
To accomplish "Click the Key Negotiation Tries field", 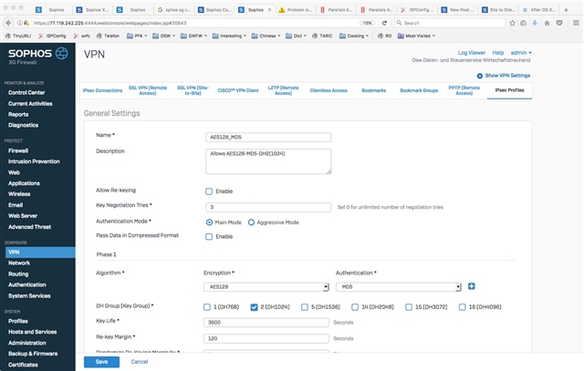I will click(268, 207).
